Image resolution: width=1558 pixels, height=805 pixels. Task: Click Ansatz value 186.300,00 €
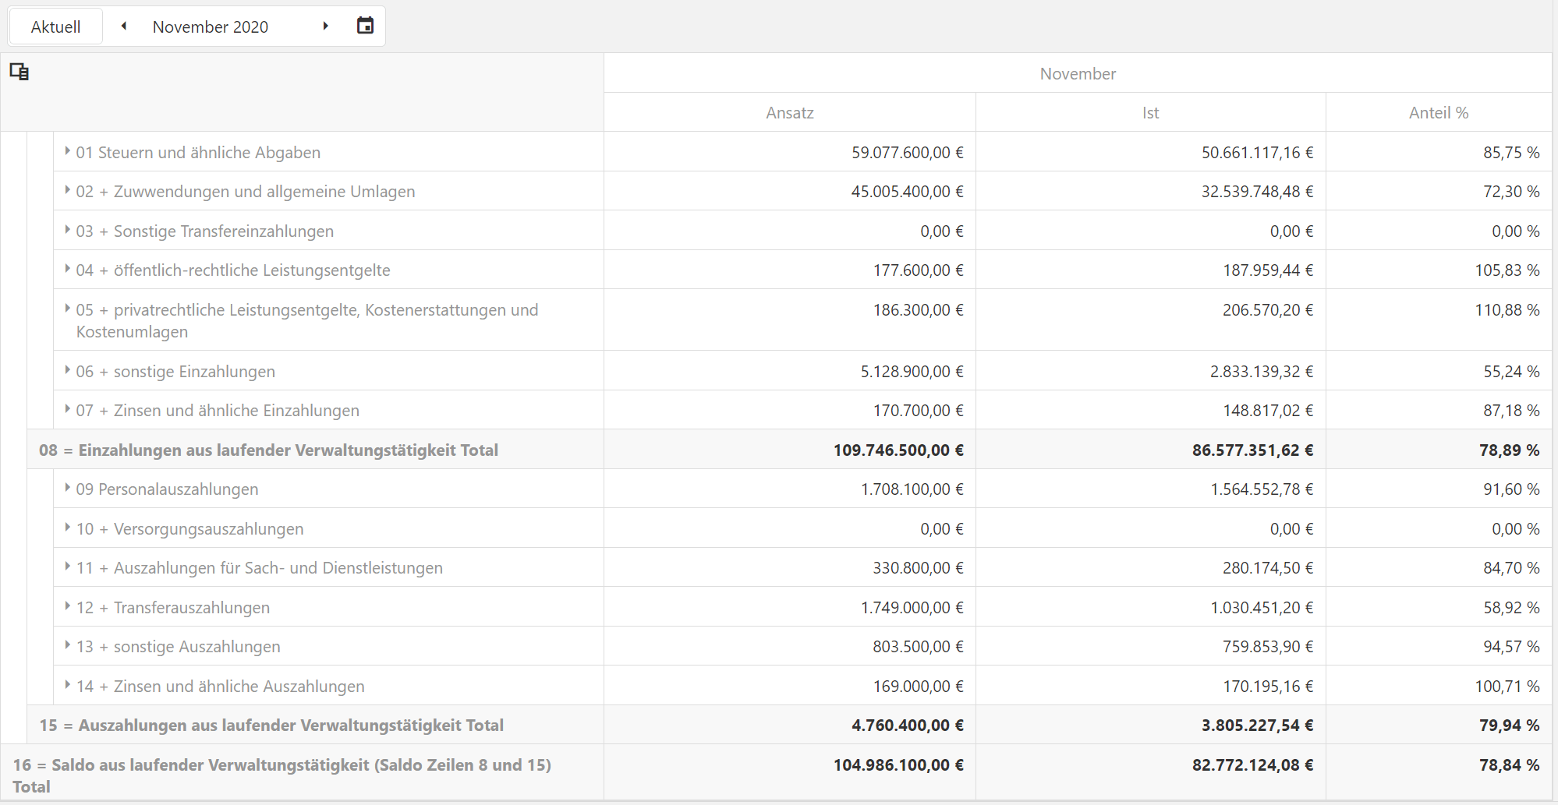point(919,309)
